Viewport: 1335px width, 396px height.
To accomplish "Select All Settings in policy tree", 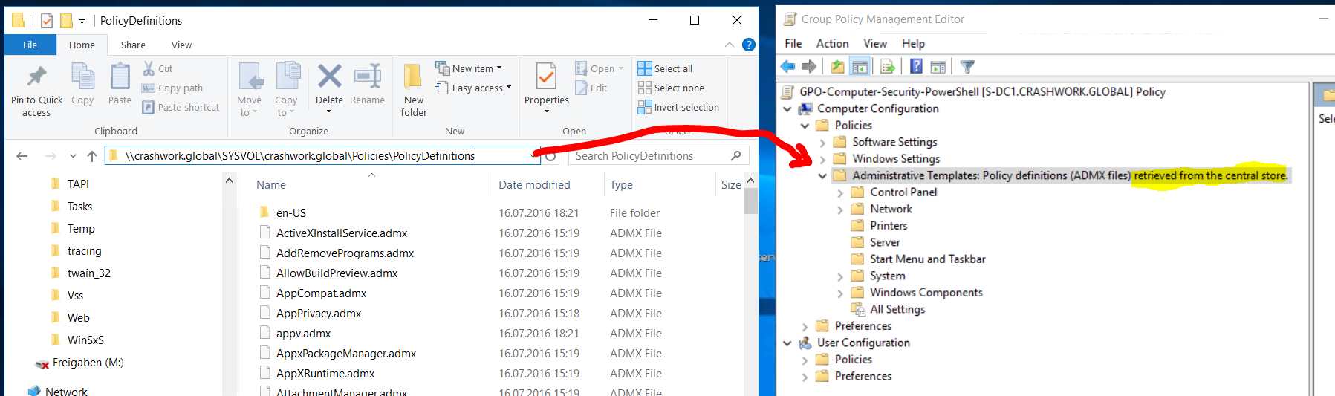I will (x=897, y=309).
